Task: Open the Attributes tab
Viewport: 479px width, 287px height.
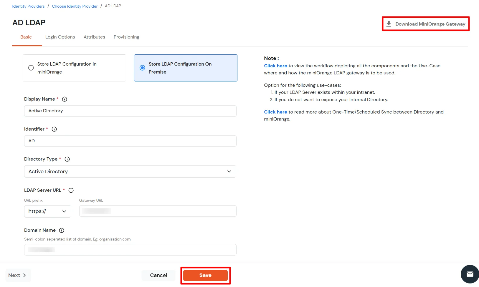Action: (94, 37)
